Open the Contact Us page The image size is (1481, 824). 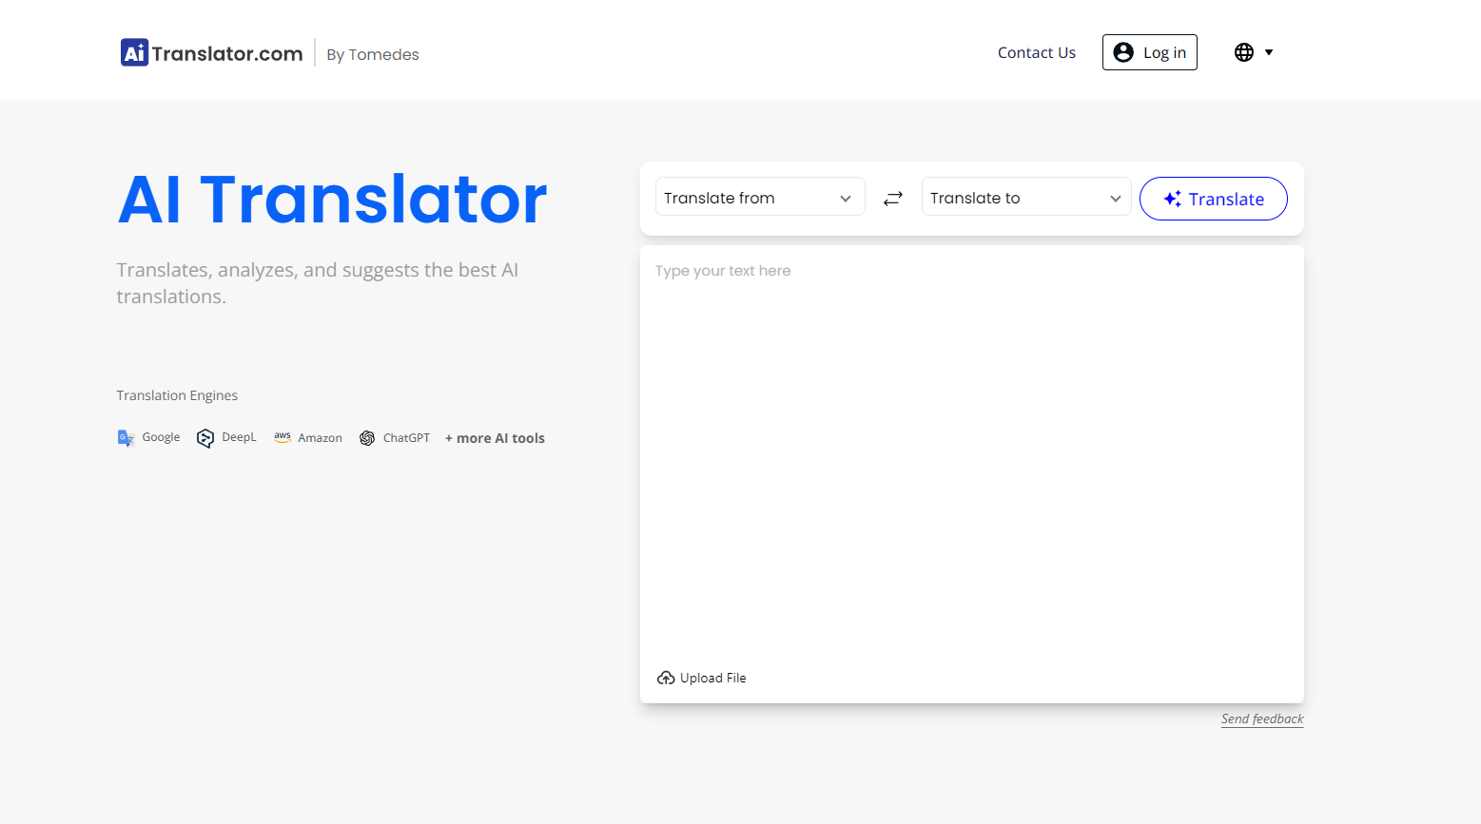tap(1036, 52)
